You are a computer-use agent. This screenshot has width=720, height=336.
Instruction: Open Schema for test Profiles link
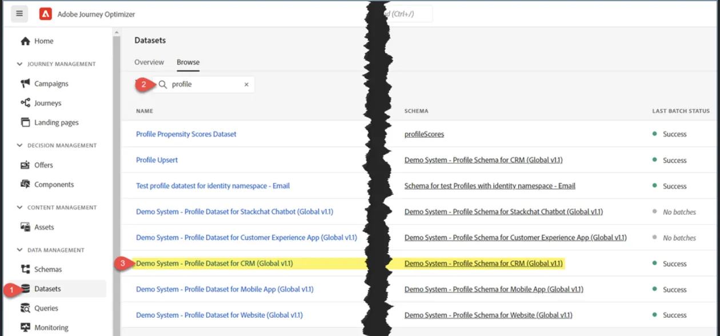[x=490, y=186]
